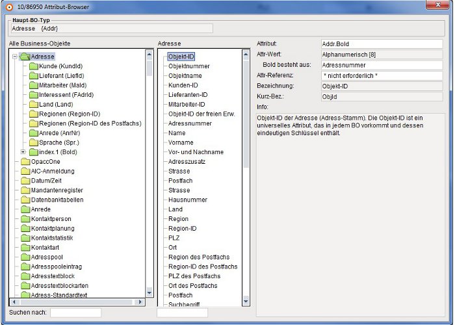455x325 pixels.
Task: Click the Datenbanktabellen folder icon
Action: point(25,200)
